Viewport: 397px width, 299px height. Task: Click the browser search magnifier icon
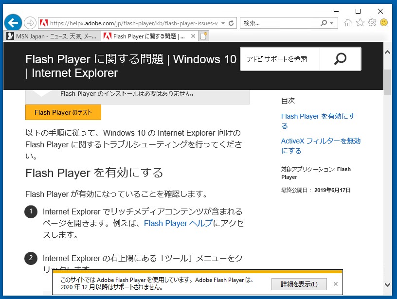tap(324, 23)
